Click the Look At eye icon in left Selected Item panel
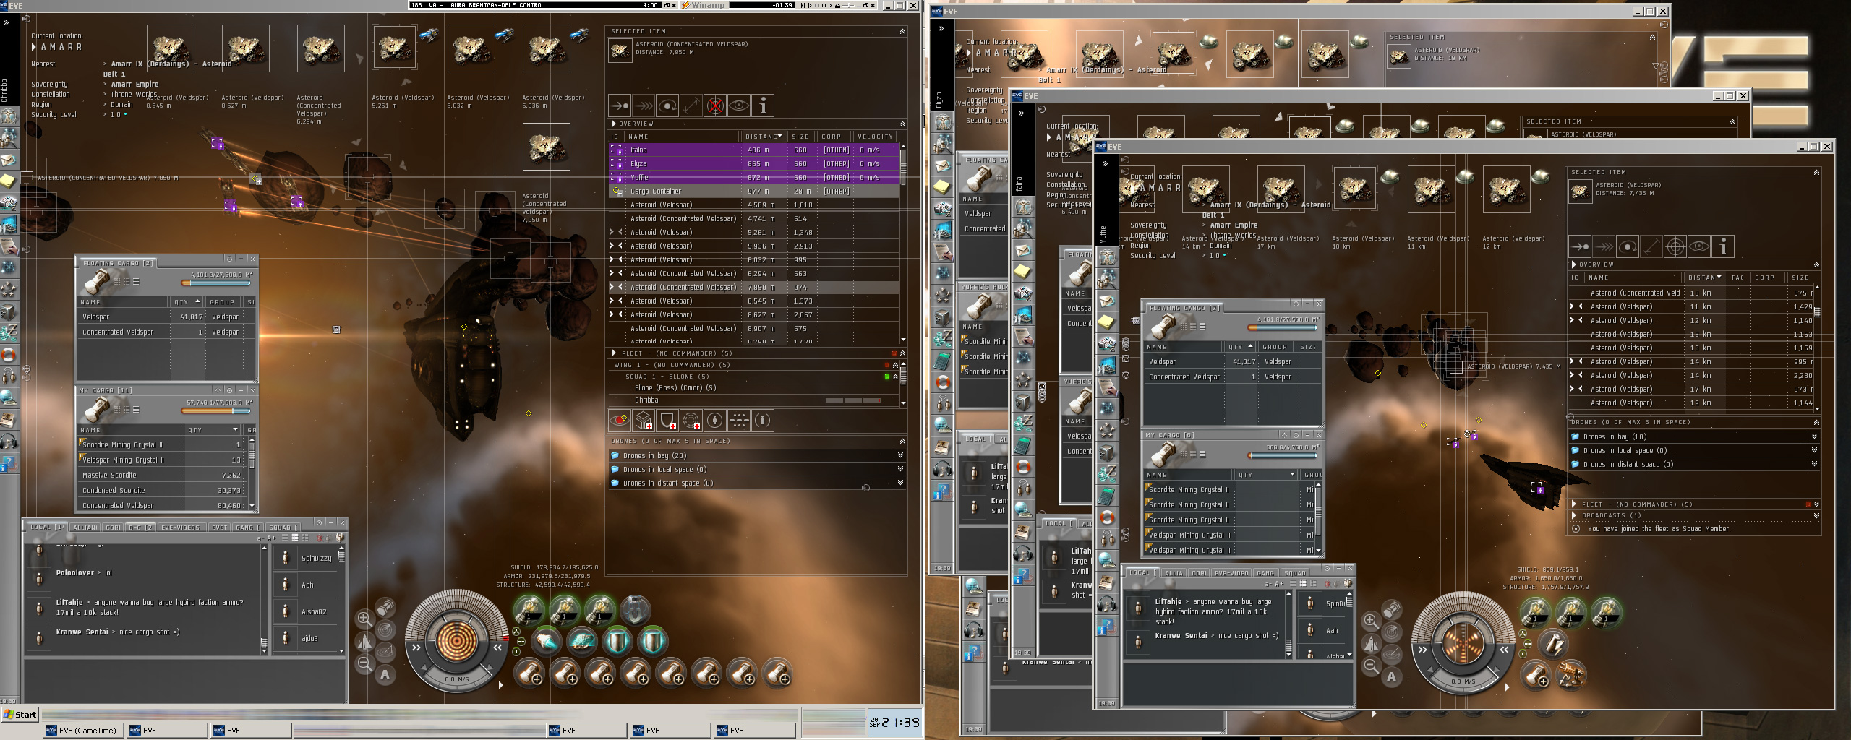Image resolution: width=1851 pixels, height=740 pixels. pyautogui.click(x=739, y=106)
